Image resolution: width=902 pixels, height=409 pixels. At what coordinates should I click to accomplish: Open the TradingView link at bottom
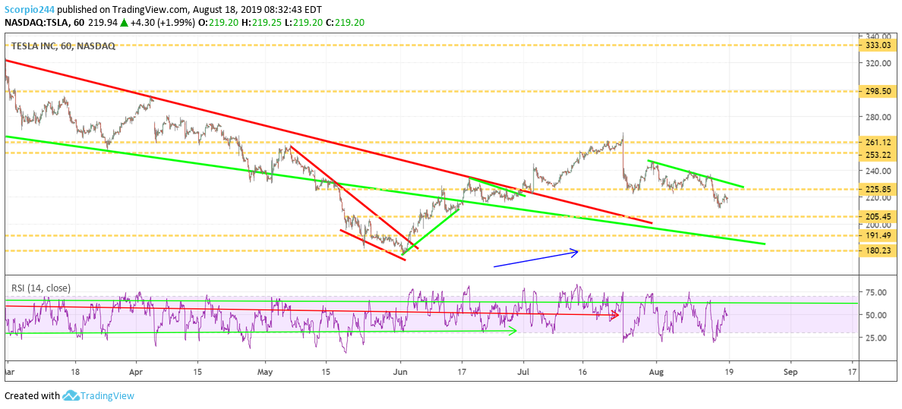(x=106, y=396)
